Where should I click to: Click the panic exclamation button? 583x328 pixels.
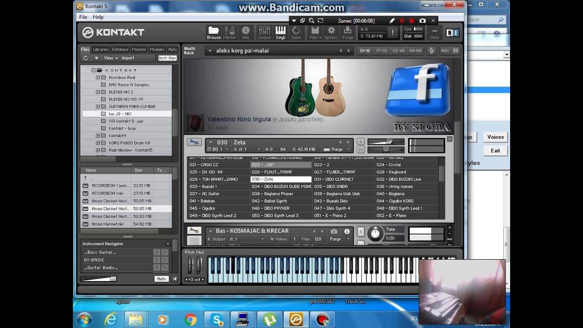(x=393, y=32)
